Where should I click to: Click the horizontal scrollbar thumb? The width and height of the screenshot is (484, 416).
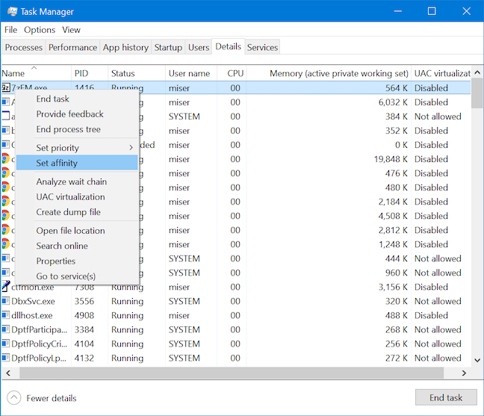[x=232, y=373]
